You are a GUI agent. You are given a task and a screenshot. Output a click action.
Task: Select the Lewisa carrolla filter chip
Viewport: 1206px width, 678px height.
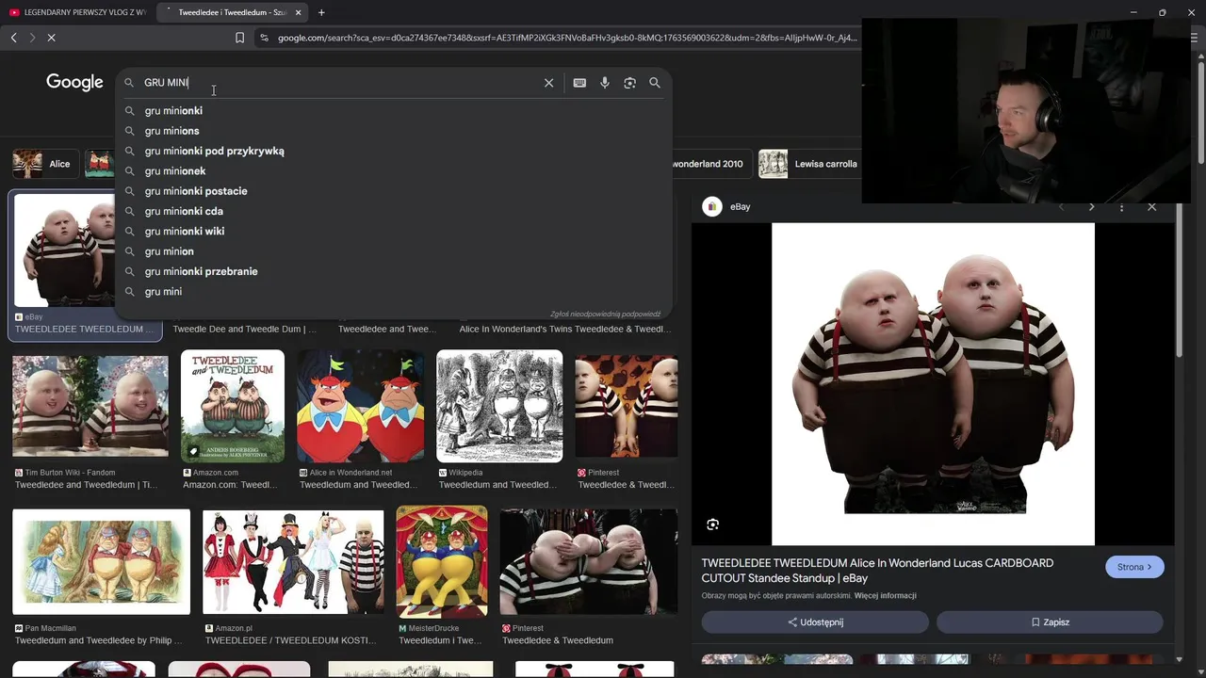(810, 164)
